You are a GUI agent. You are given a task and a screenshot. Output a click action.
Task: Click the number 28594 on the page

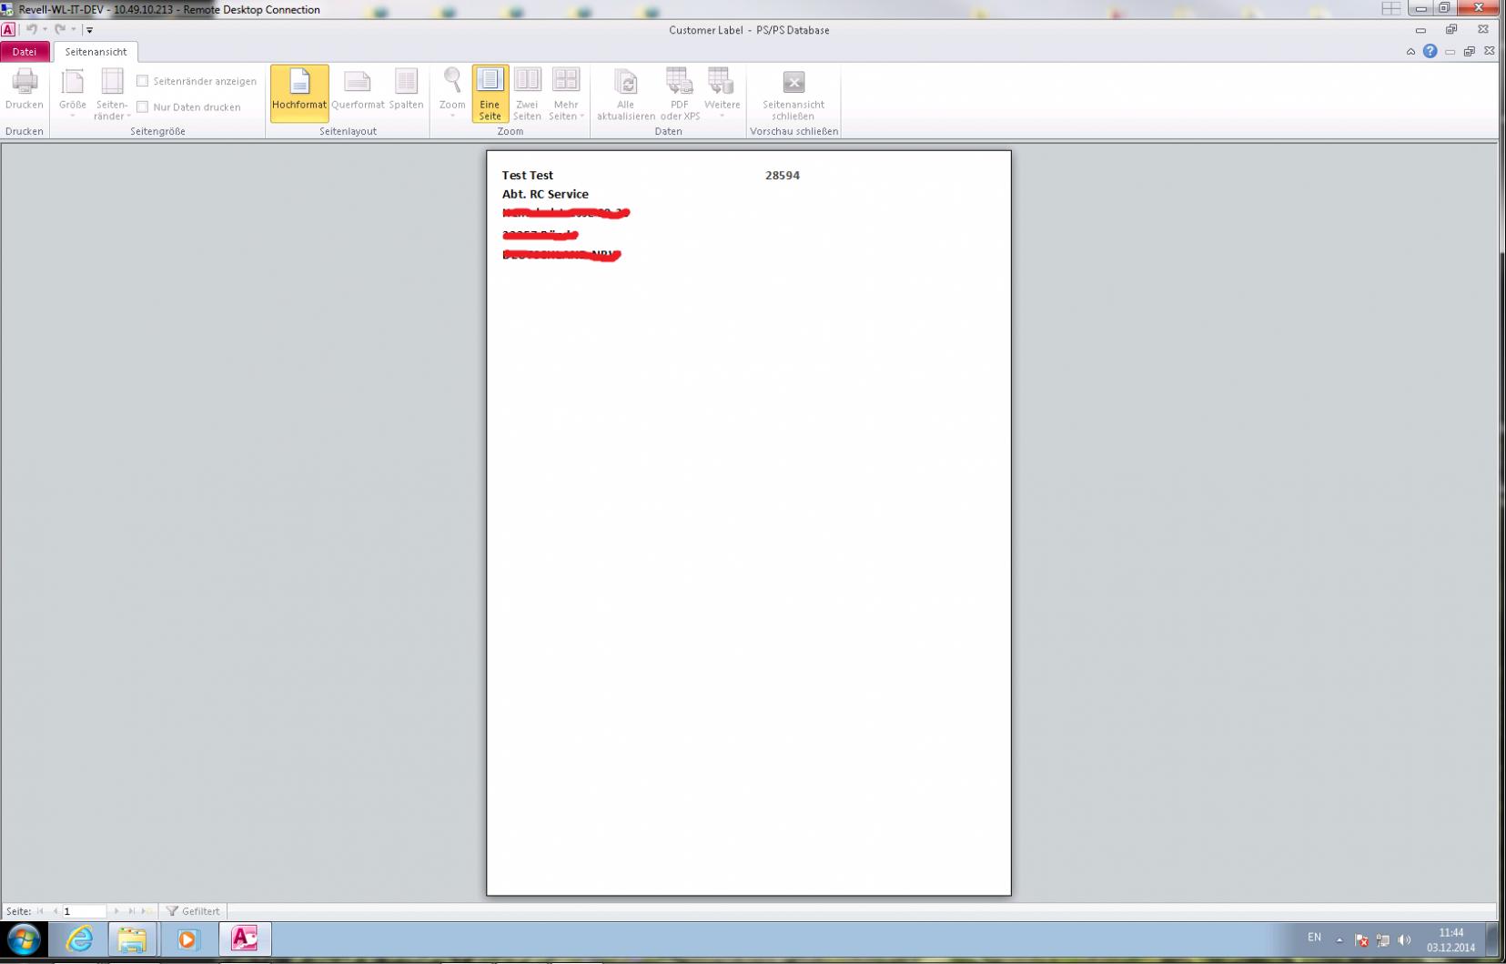(x=783, y=175)
